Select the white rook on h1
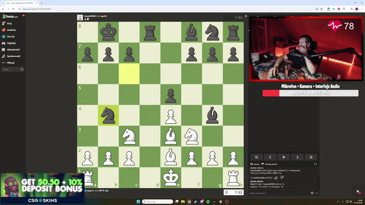 [233, 178]
